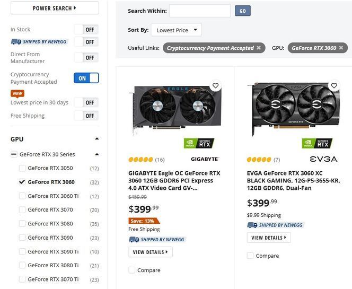Remove the GeForce RTX 3060 GPU tag
The image size is (352, 289).
click(341, 48)
